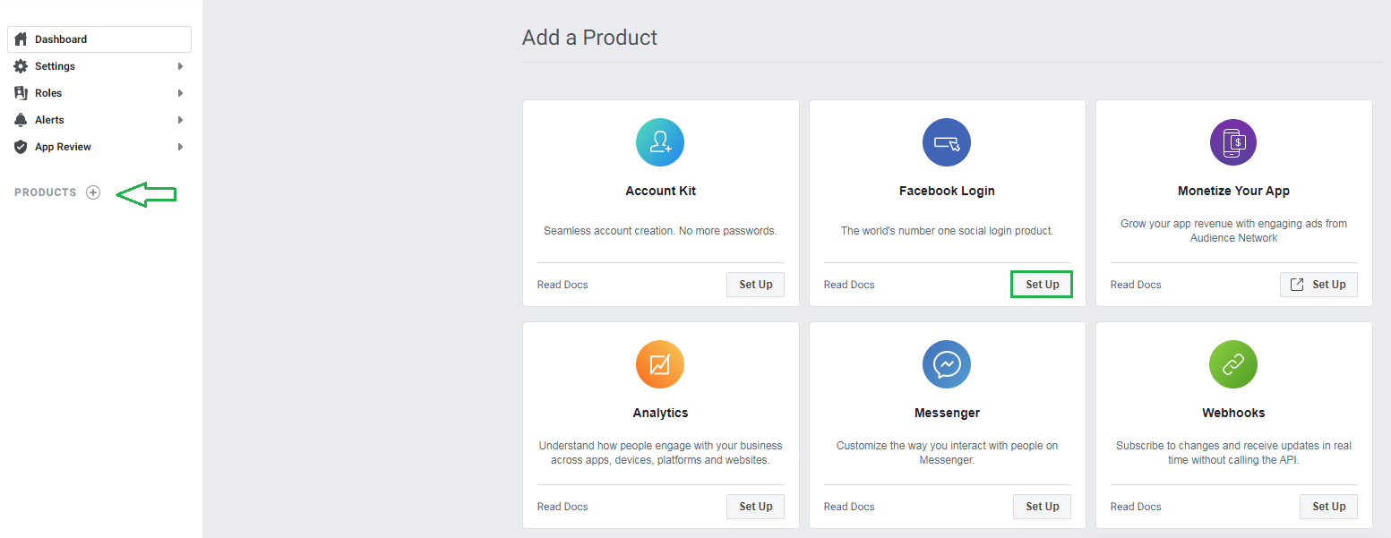Select App Review in the sidebar
1391x538 pixels.
(x=63, y=147)
